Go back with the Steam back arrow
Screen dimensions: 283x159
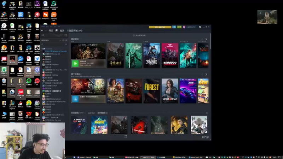[x=42, y=31]
